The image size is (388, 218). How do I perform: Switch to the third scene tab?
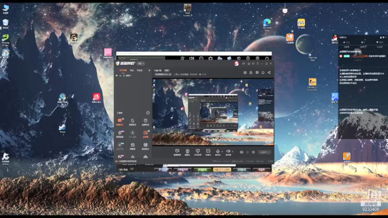pyautogui.click(x=140, y=70)
